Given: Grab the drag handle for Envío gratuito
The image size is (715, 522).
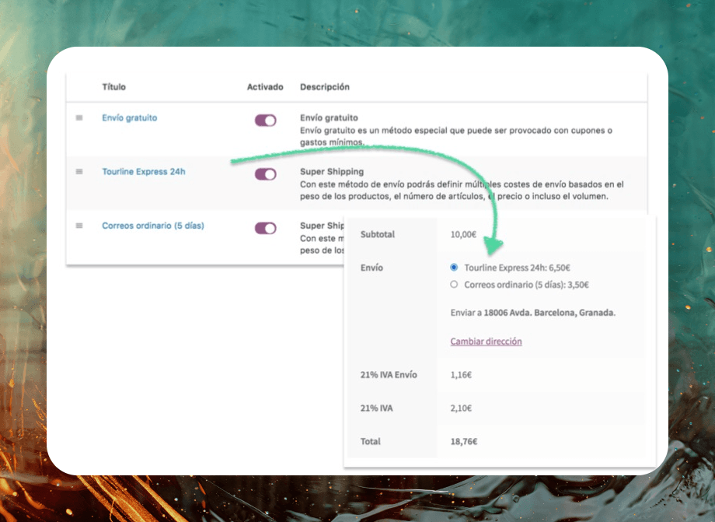Looking at the screenshot, I should (x=78, y=118).
